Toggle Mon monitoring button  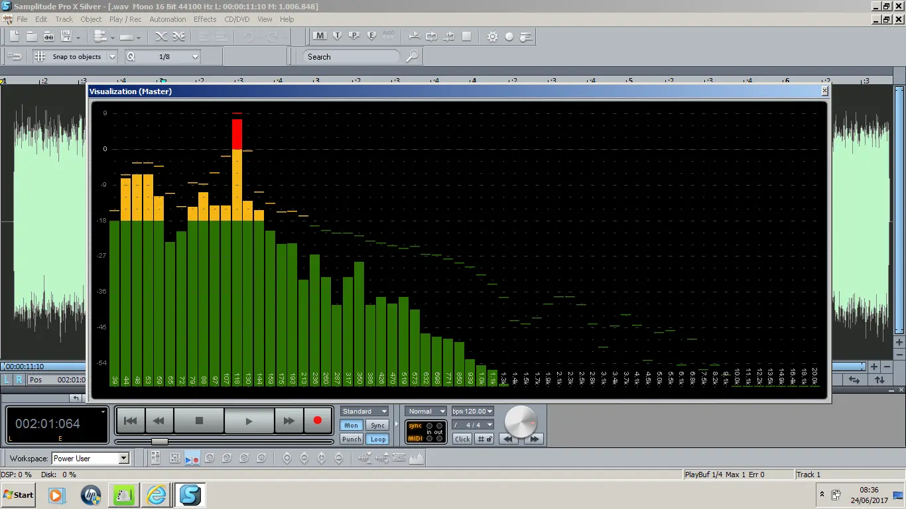click(x=352, y=425)
